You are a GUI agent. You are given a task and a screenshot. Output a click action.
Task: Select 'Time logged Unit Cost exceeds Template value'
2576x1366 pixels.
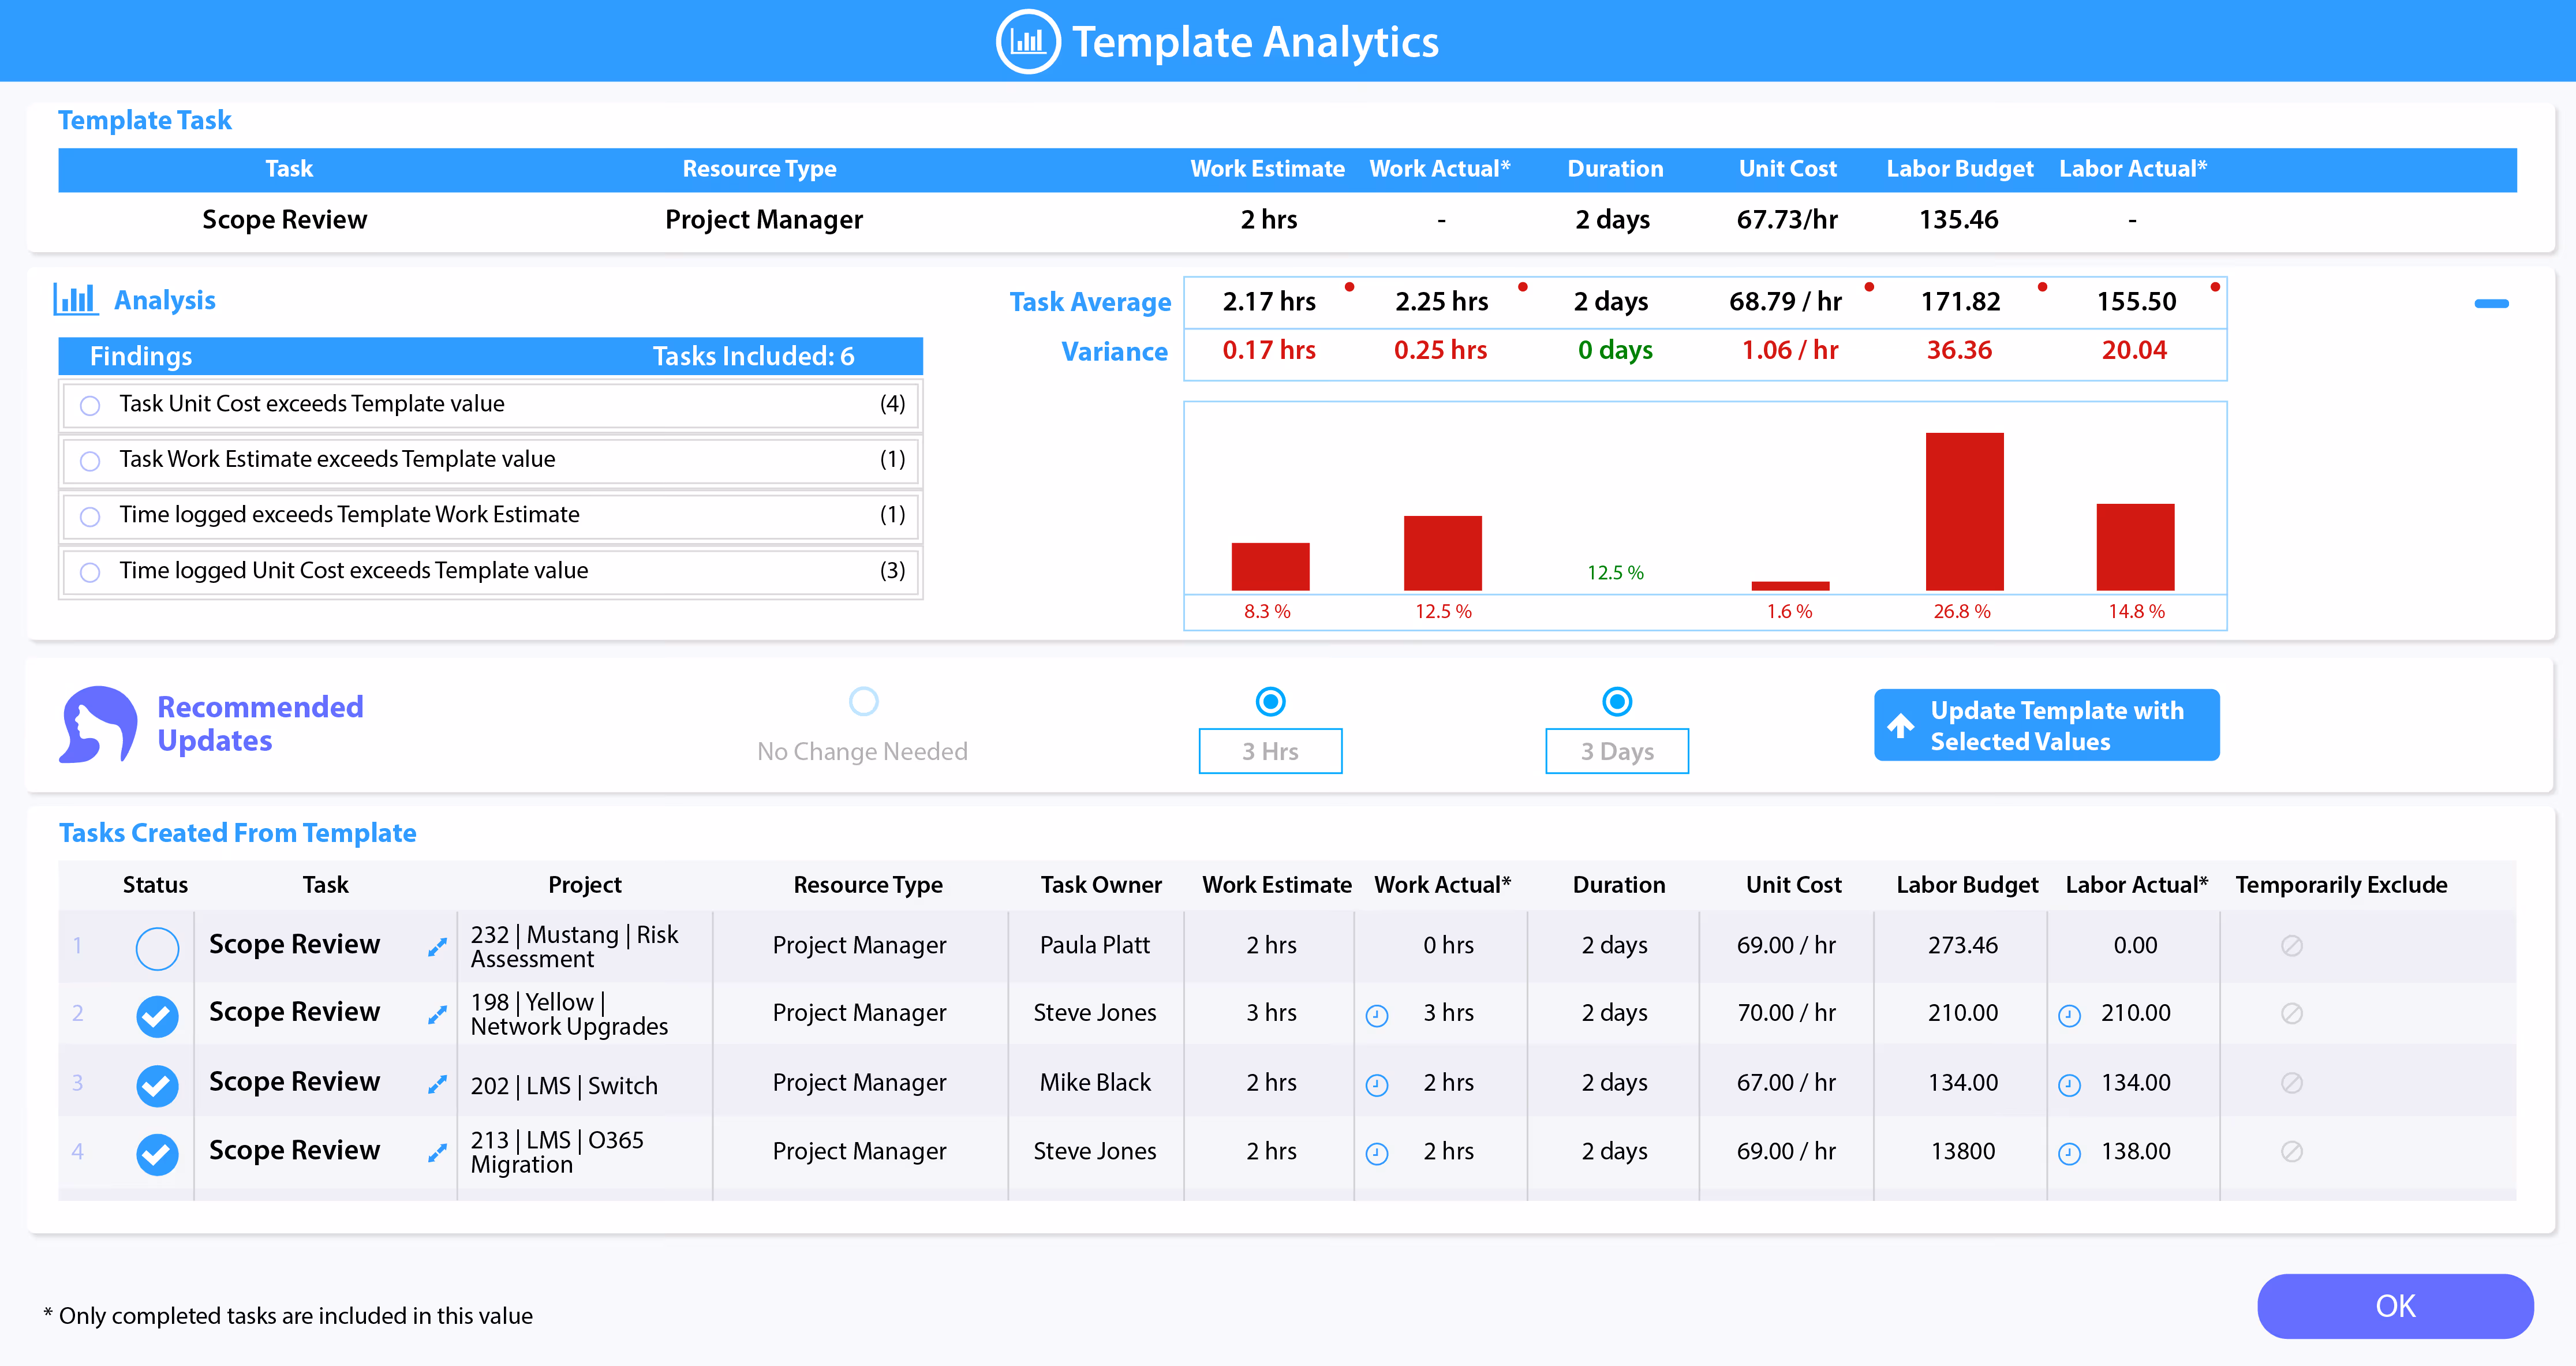pos(90,572)
